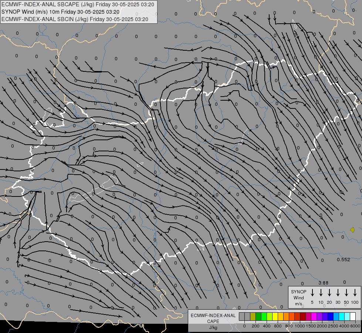Click the wind arrow above 10 m/s
The width and height of the screenshot is (362, 333).
coord(321,292)
